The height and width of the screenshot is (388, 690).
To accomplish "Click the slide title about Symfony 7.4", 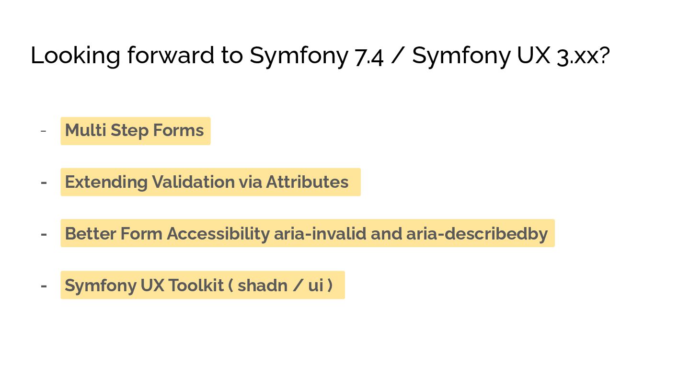I will [x=320, y=56].
